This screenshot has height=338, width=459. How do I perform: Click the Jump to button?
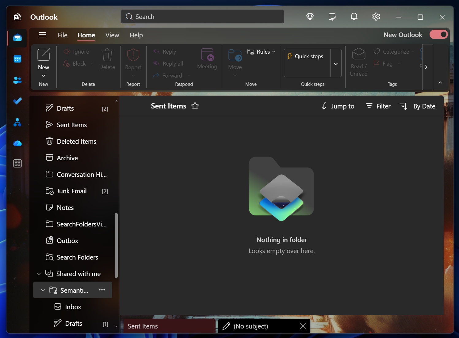point(338,106)
